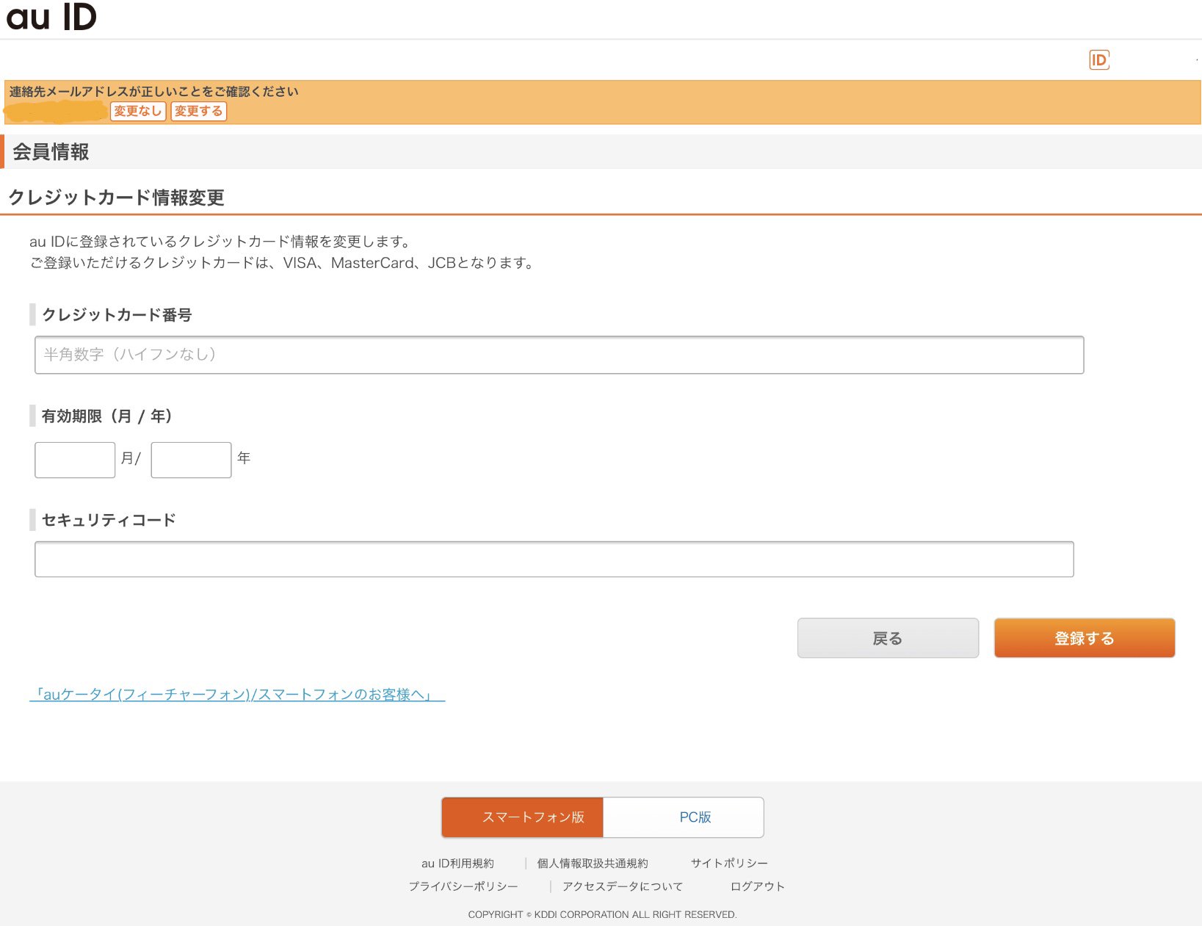Viewport: 1202px width, 926px height.
Task: Click the 戻る button
Action: pos(888,638)
